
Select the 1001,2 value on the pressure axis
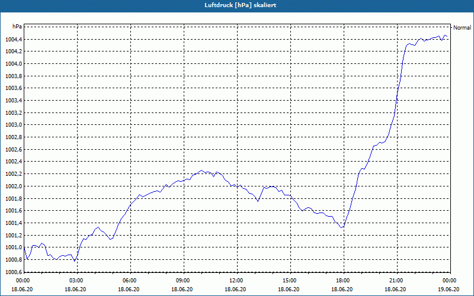point(14,235)
